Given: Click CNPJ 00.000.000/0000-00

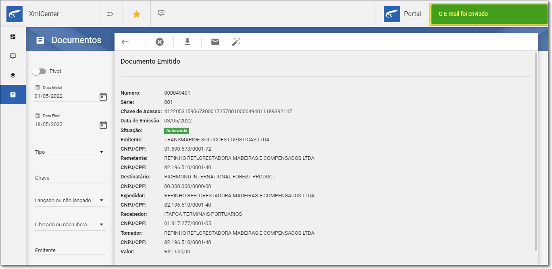Looking at the screenshot, I should tap(187, 186).
